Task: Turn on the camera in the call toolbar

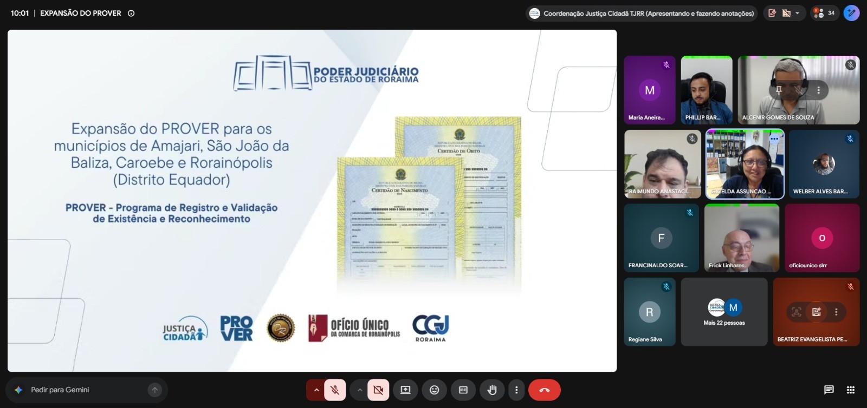Action: pyautogui.click(x=378, y=390)
